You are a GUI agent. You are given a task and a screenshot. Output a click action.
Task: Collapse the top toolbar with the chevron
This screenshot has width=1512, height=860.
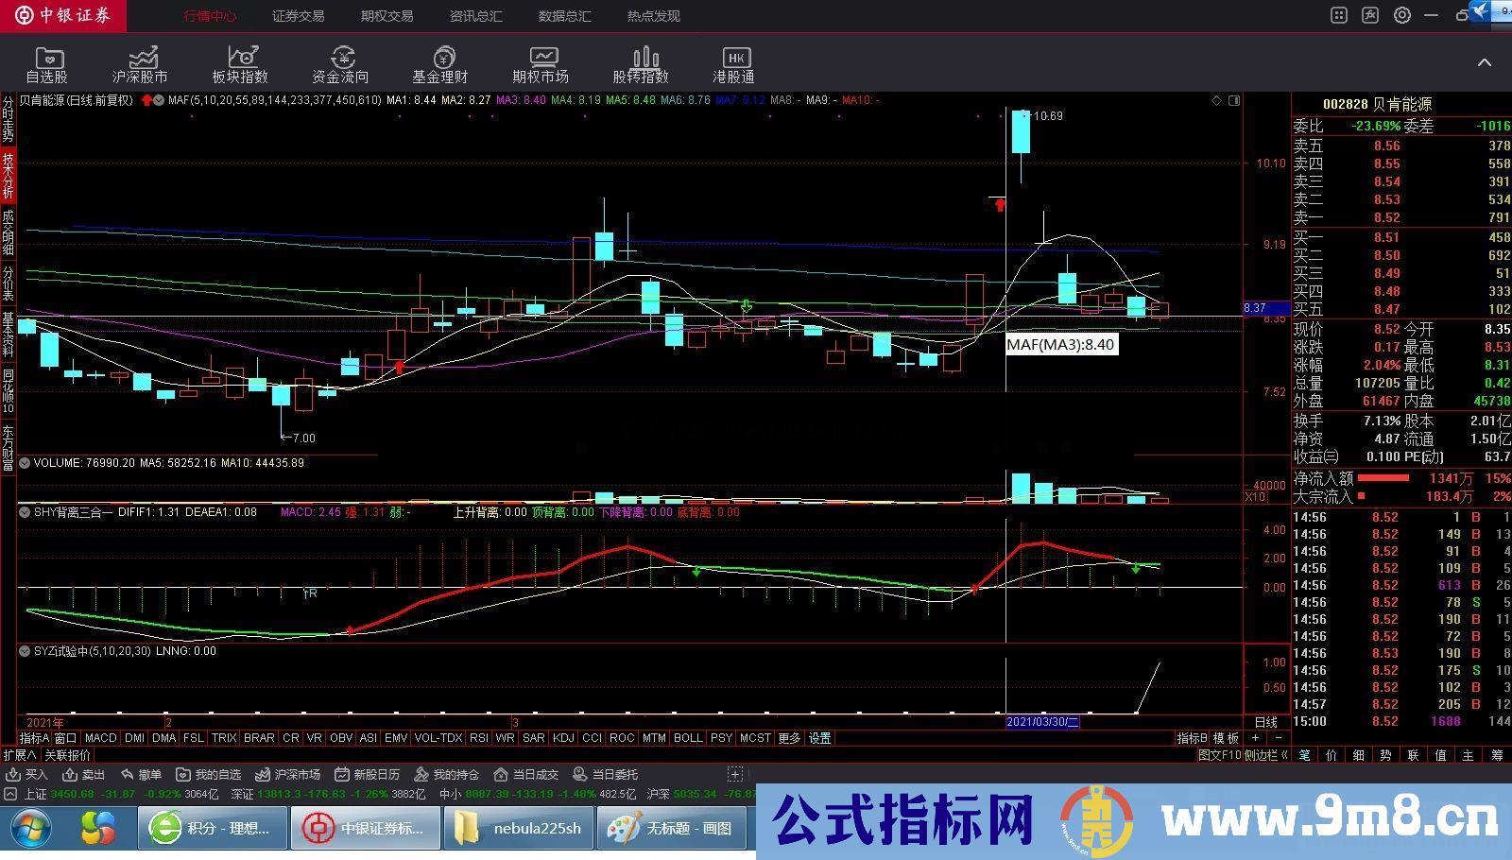click(1485, 63)
